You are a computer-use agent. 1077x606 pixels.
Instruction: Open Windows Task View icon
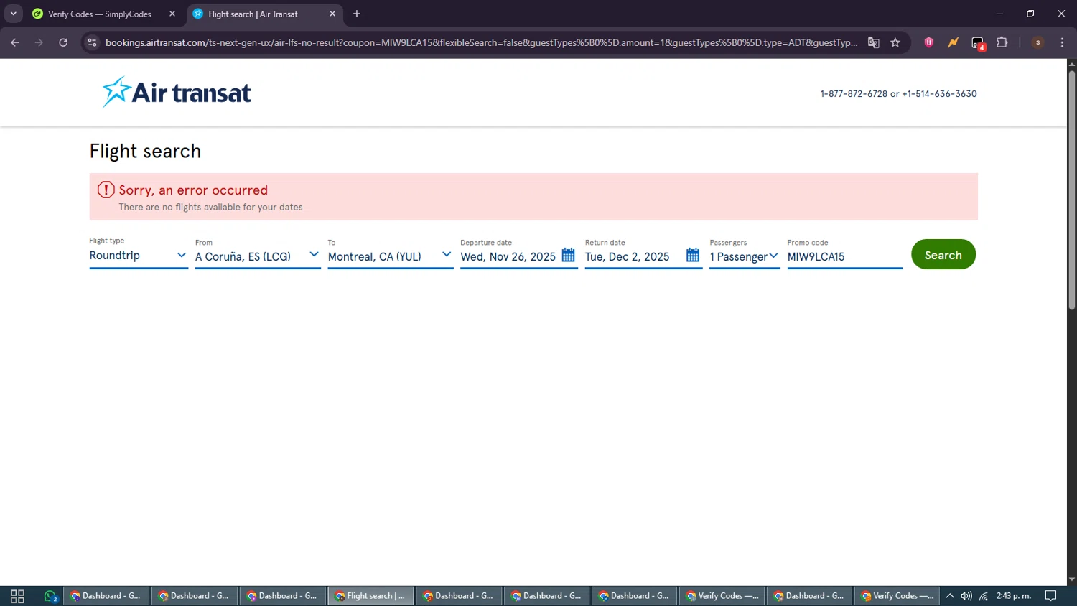18,596
